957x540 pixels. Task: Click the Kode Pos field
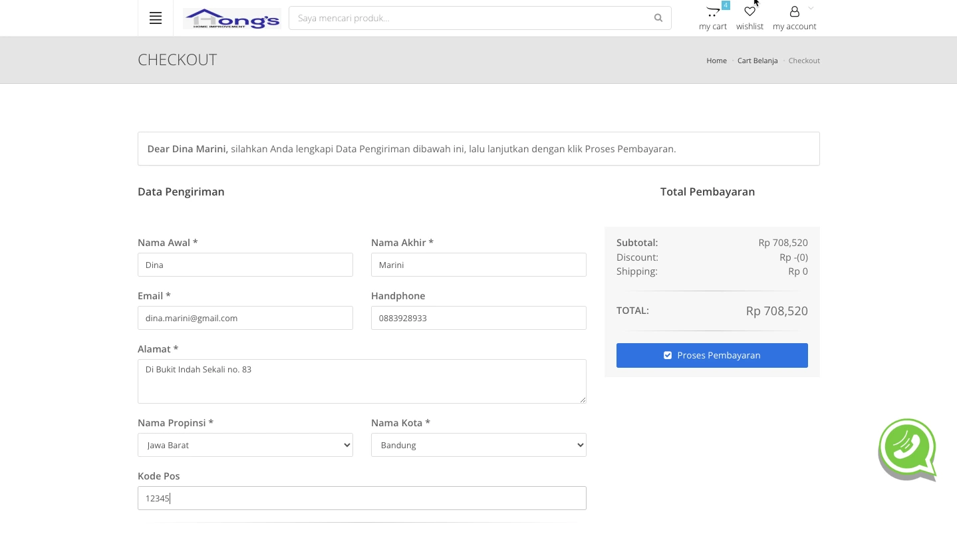pos(361,498)
